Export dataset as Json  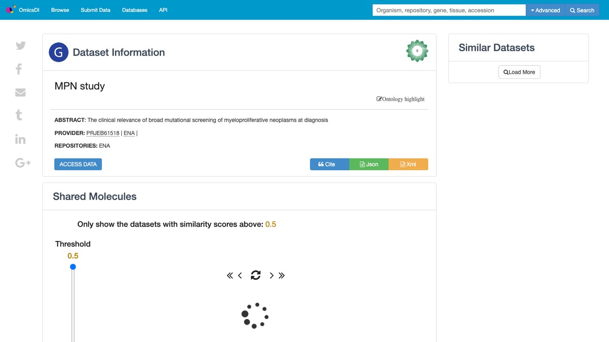click(369, 164)
